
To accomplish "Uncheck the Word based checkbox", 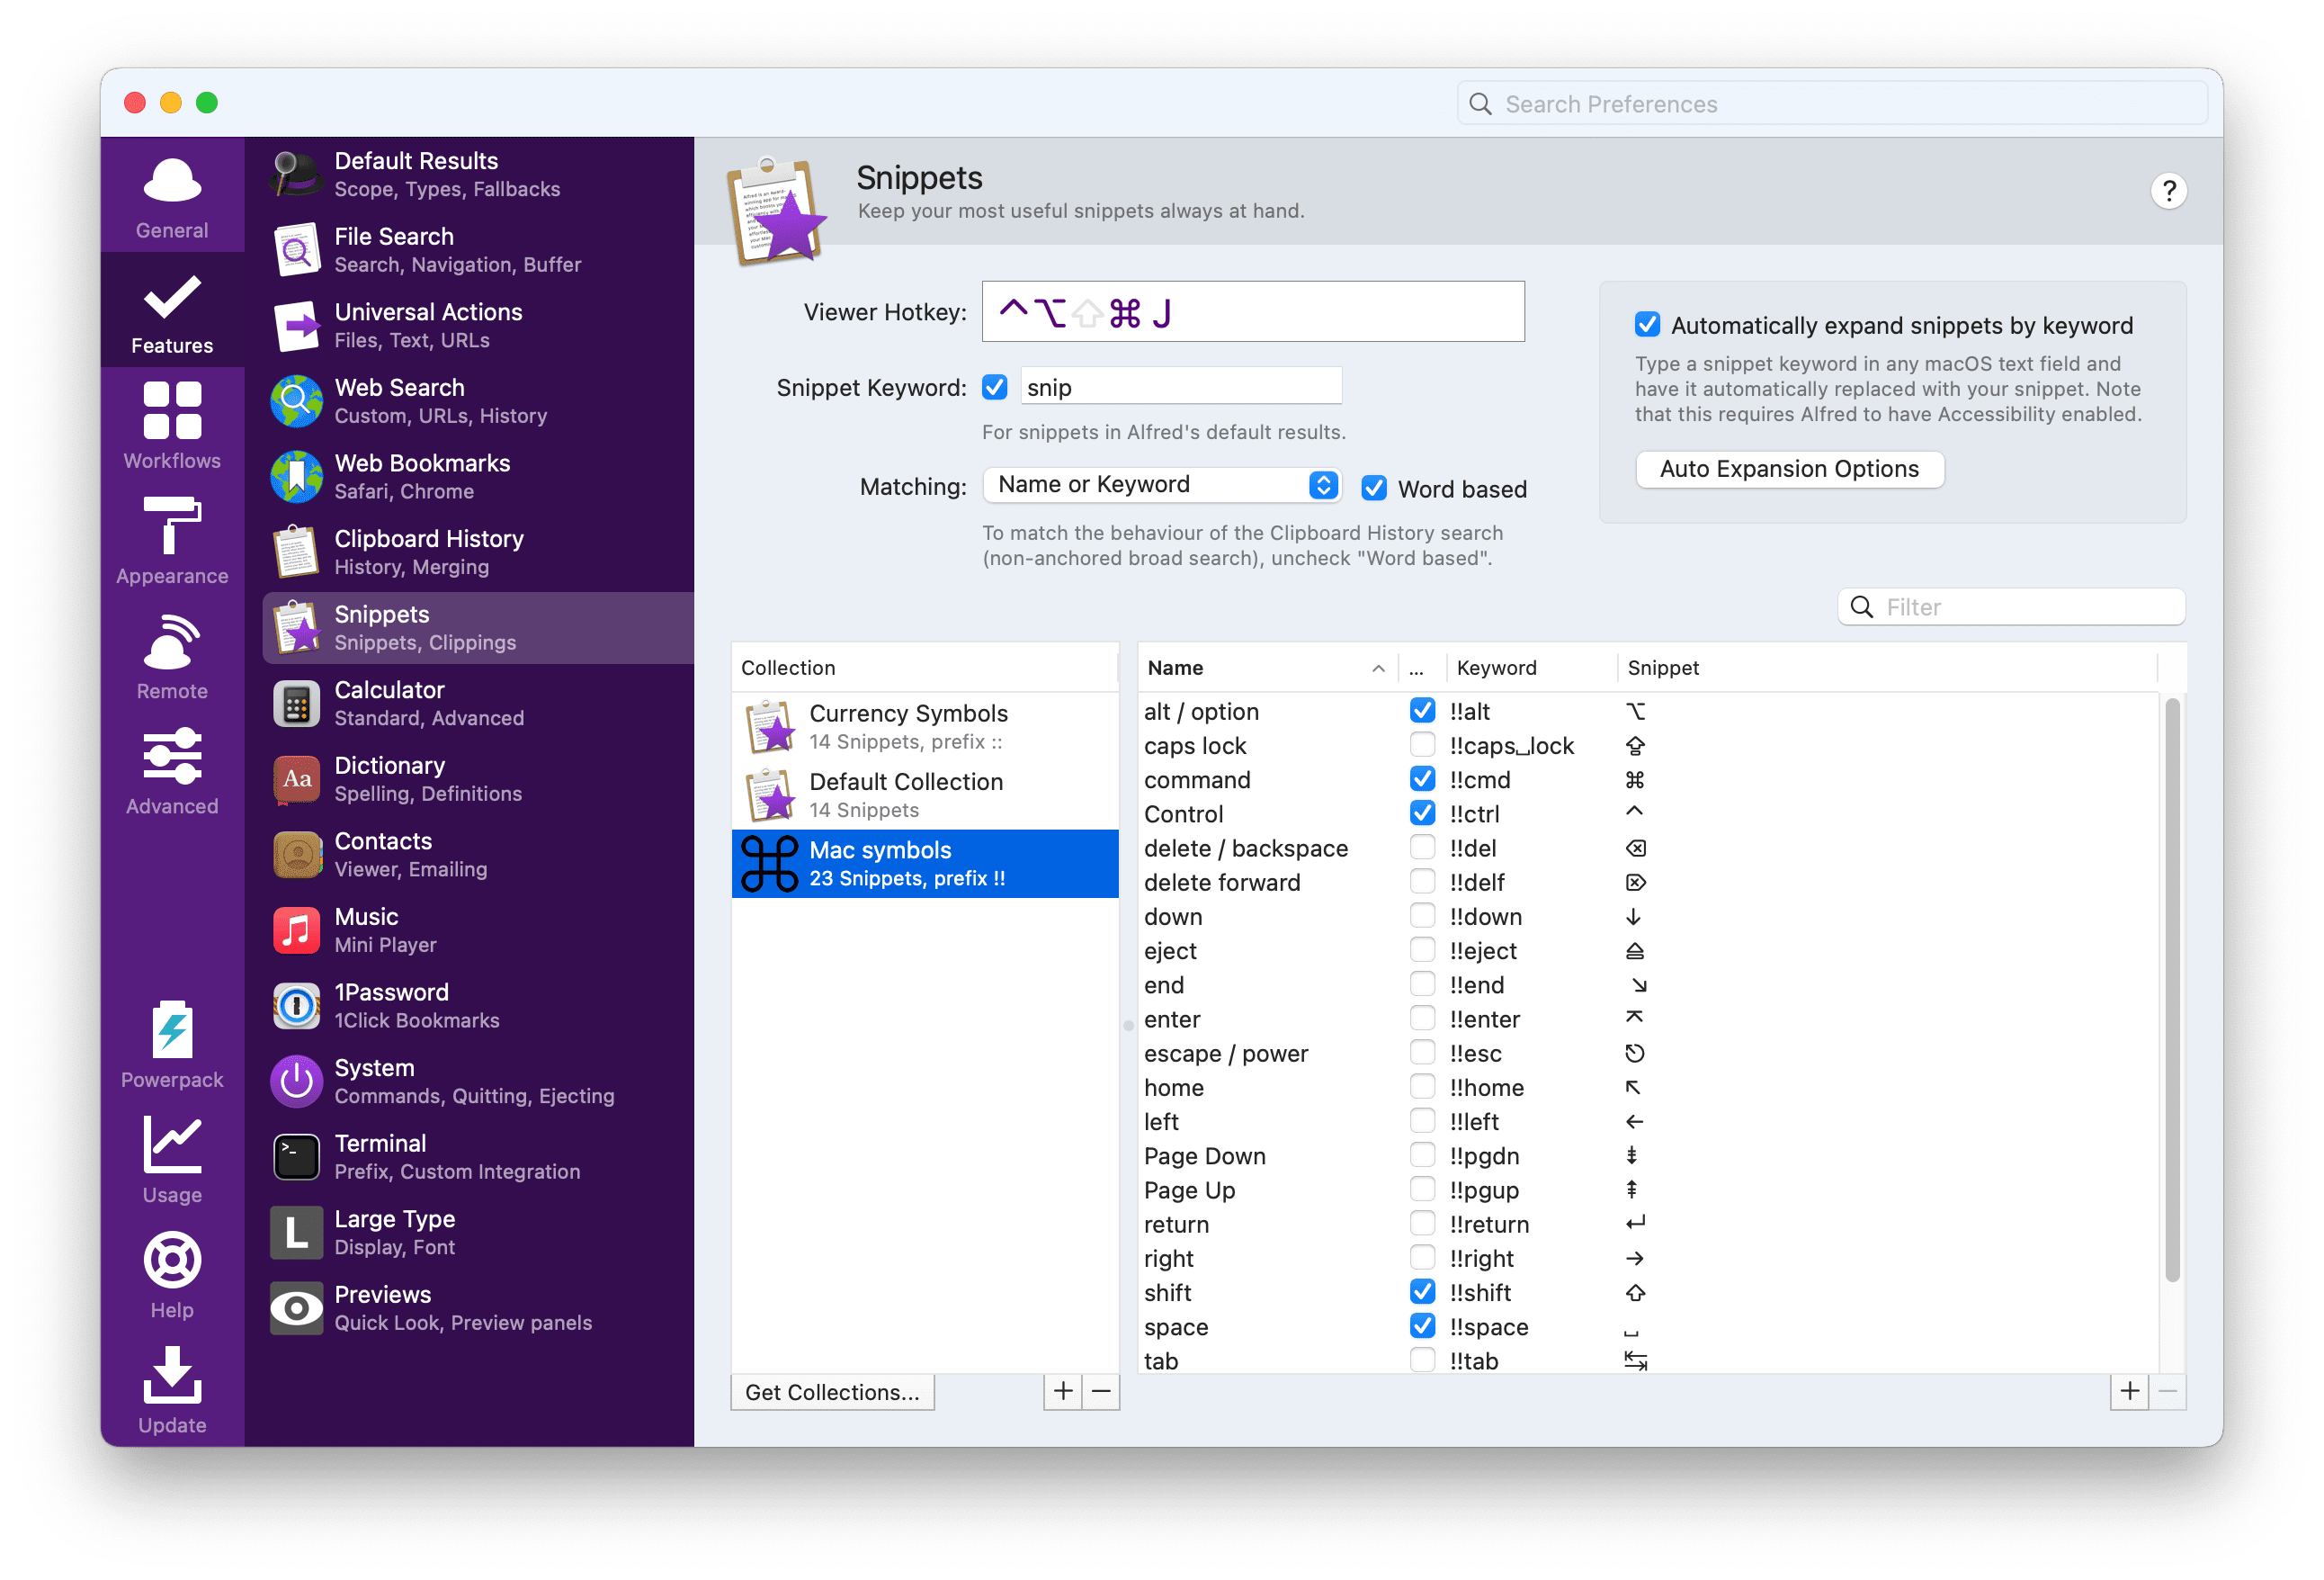I will point(1374,489).
